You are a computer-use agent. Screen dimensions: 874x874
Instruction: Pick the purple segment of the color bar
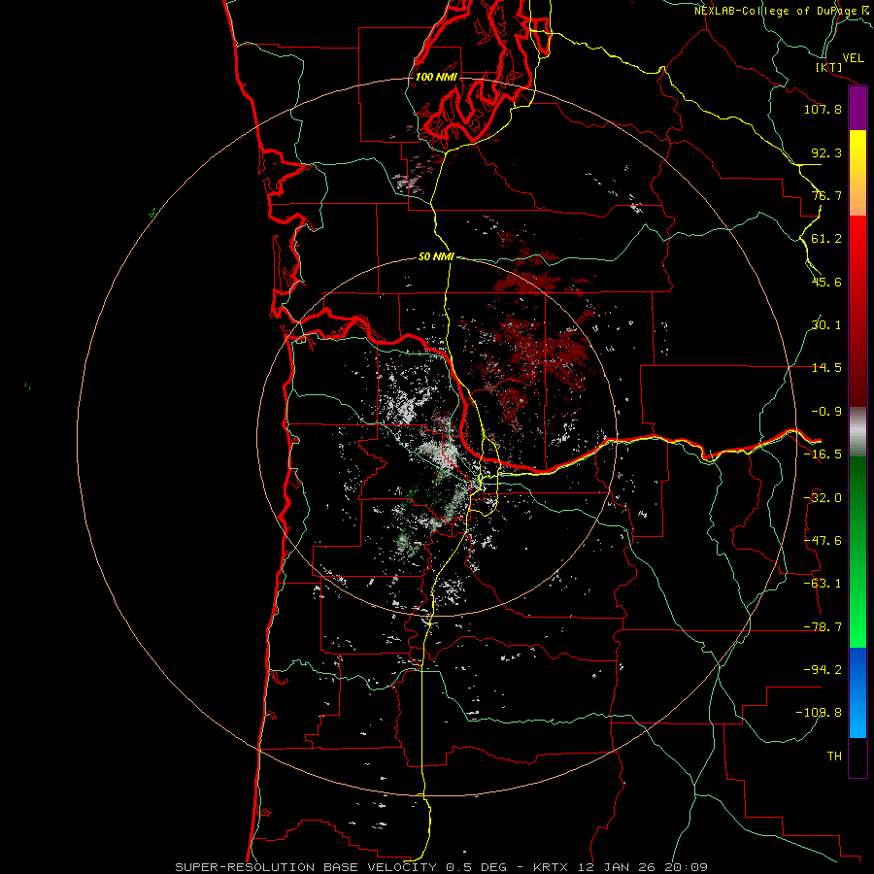pos(857,109)
